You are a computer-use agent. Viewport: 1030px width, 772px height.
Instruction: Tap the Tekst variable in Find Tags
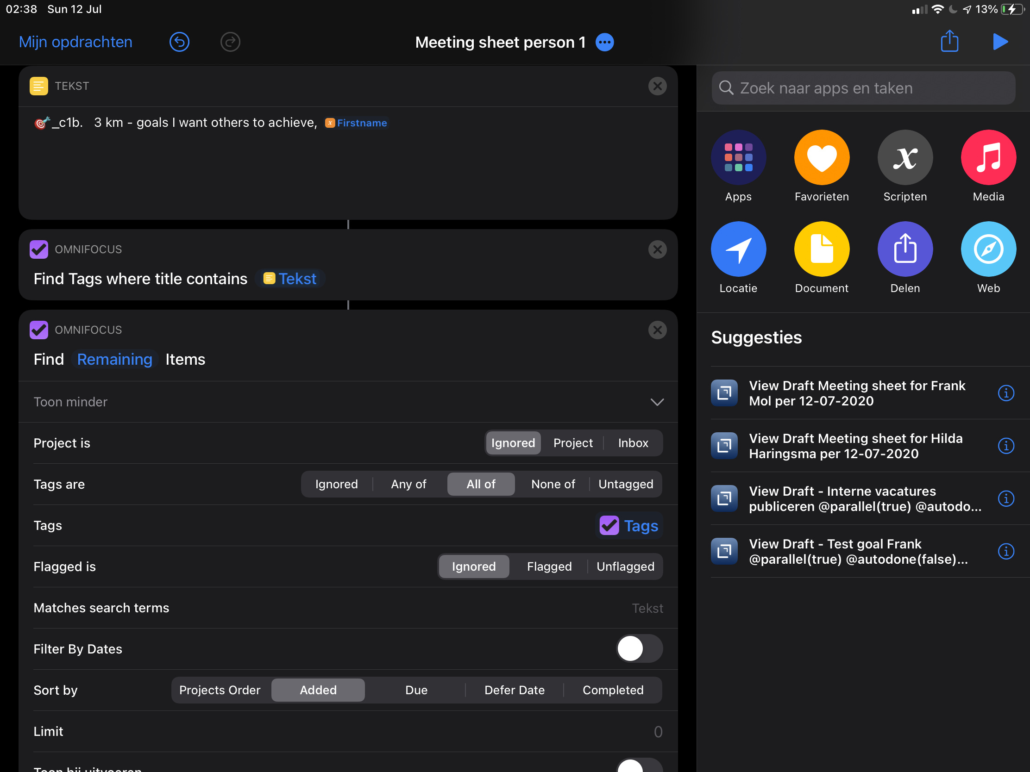(x=290, y=279)
